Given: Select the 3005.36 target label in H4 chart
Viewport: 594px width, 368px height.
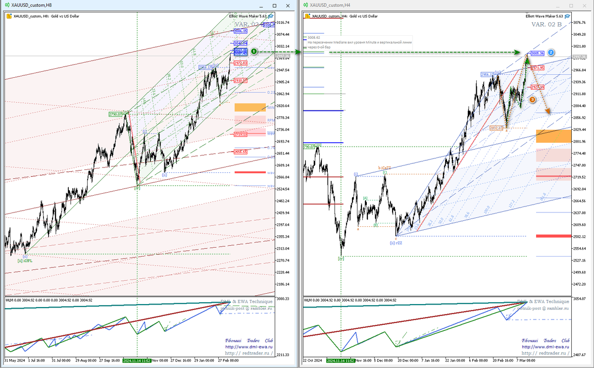Looking at the screenshot, I should (x=538, y=53).
